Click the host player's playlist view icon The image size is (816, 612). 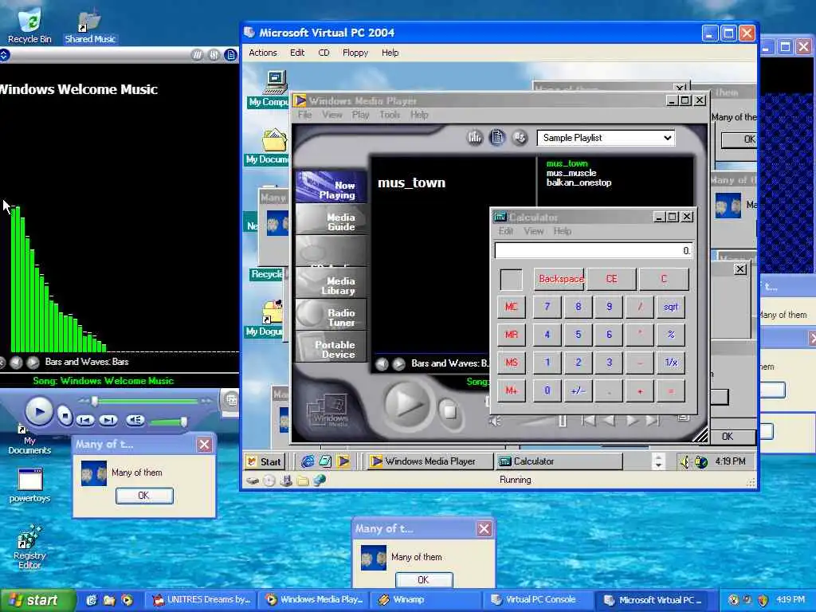click(230, 55)
